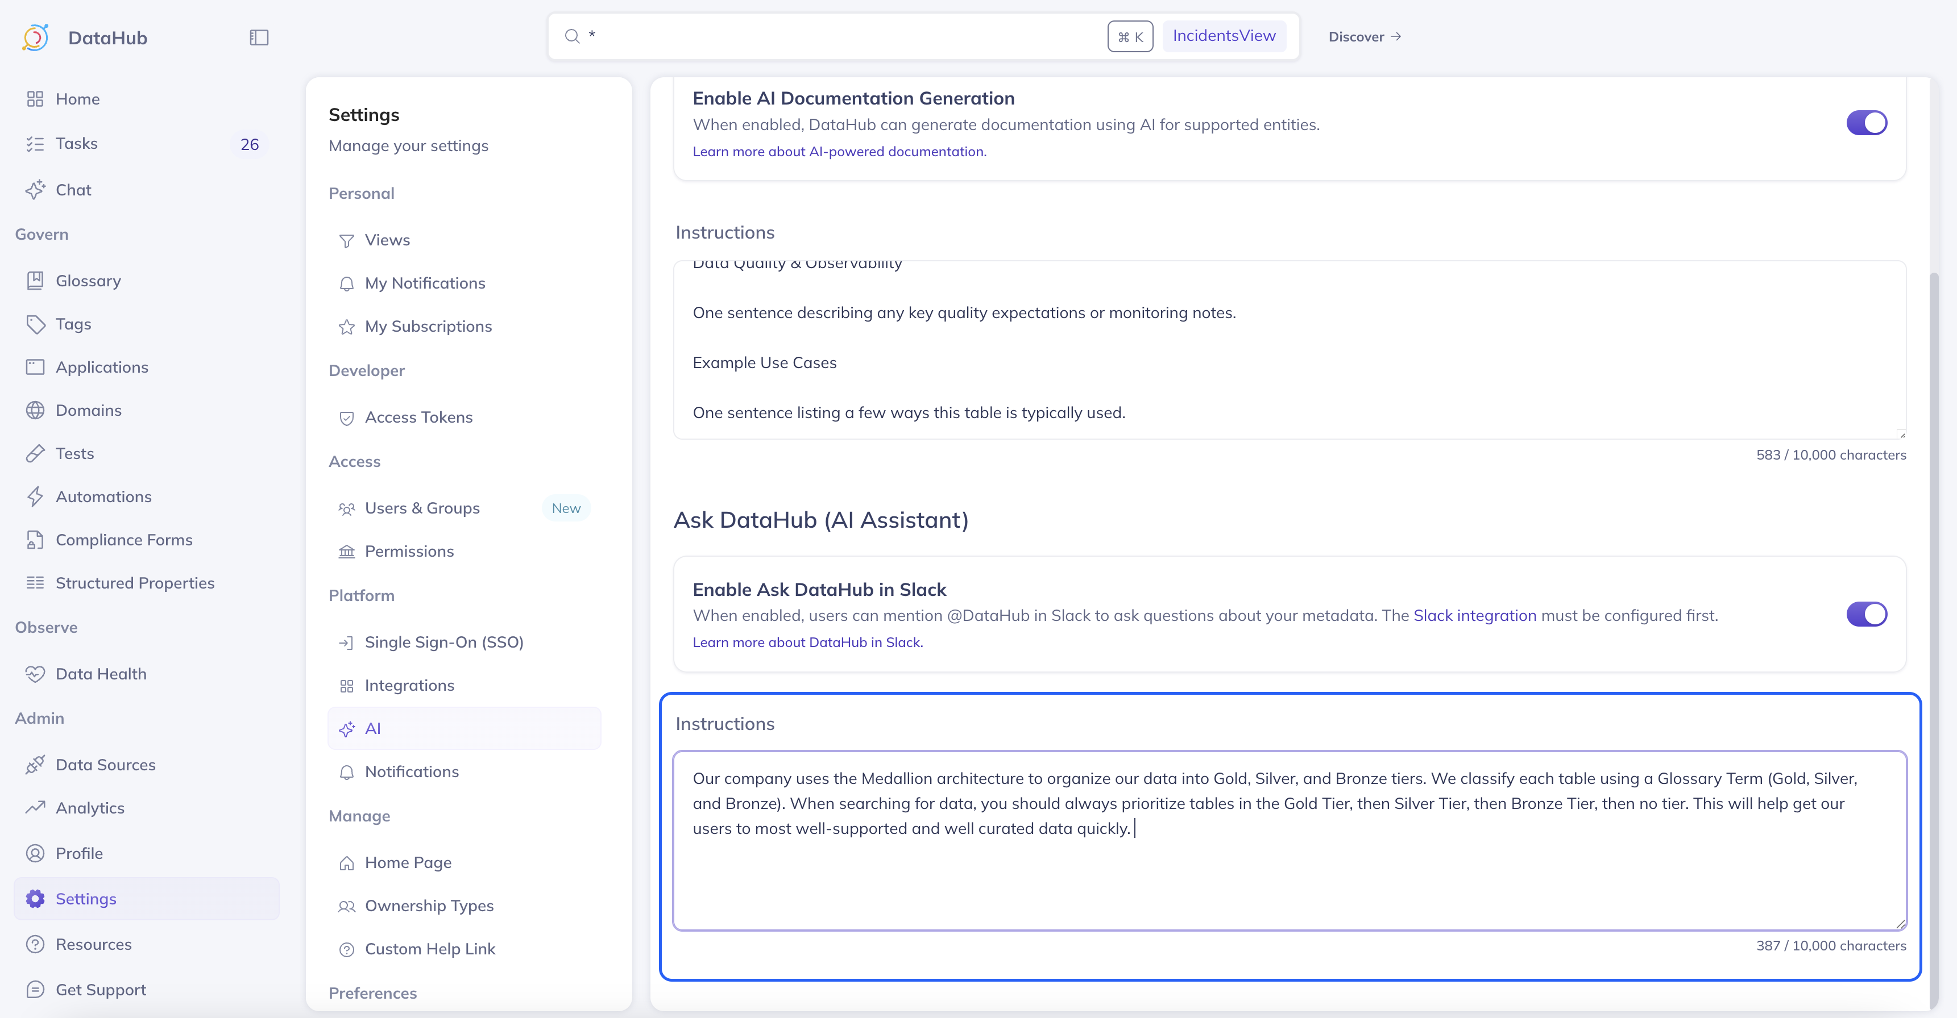The image size is (1957, 1018).
Task: Click the Access Tokens shield icon
Action: (346, 418)
